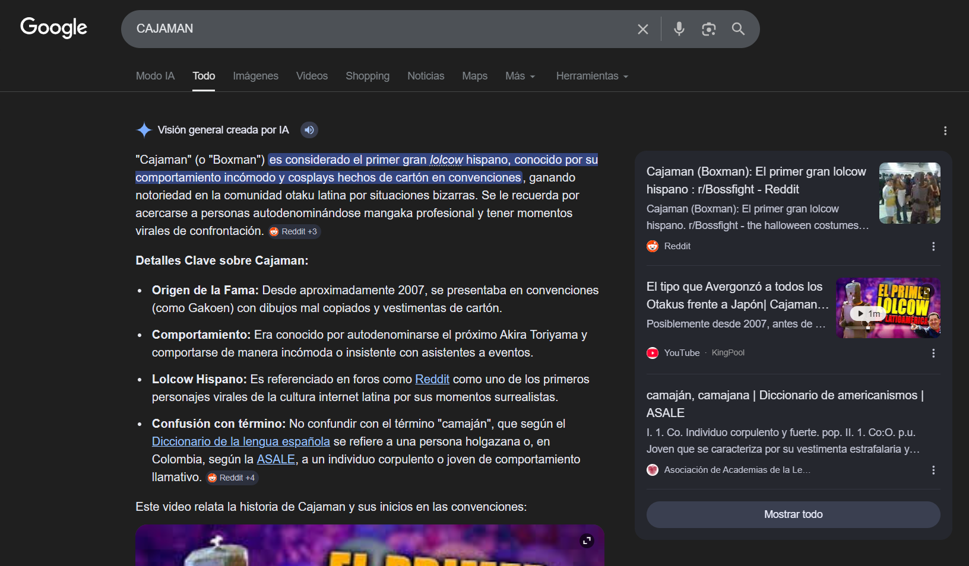Viewport: 969px width, 566px height.
Task: Follow the ASALE link
Action: click(276, 459)
